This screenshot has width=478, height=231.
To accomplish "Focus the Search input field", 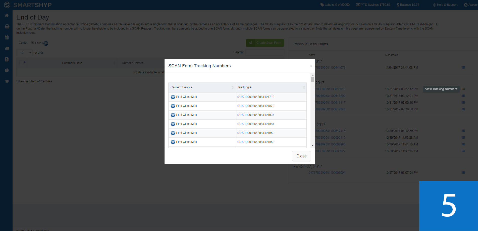I will (265, 52).
